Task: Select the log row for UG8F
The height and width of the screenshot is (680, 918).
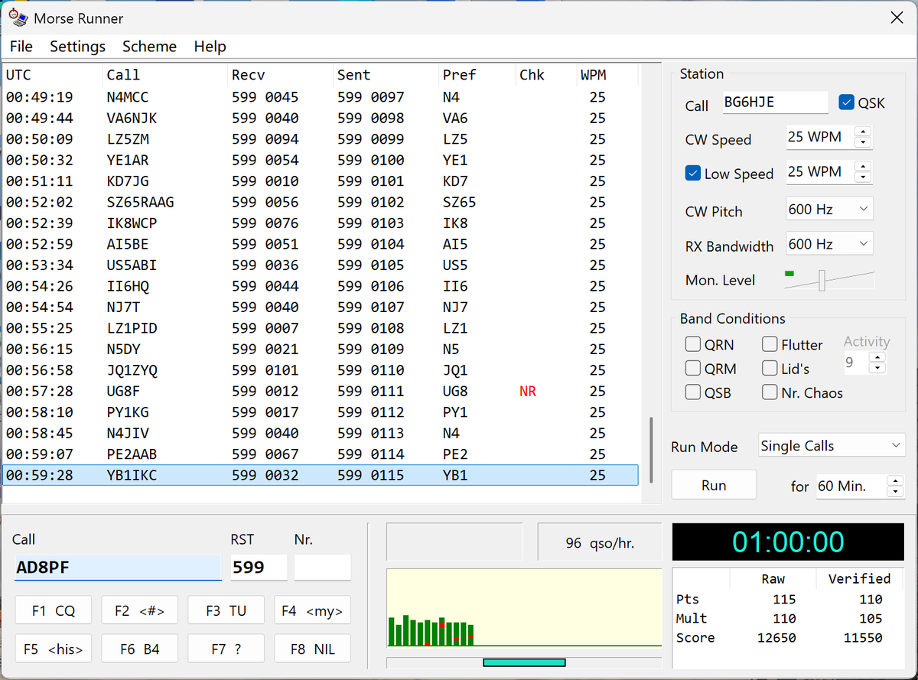Action: [321, 391]
